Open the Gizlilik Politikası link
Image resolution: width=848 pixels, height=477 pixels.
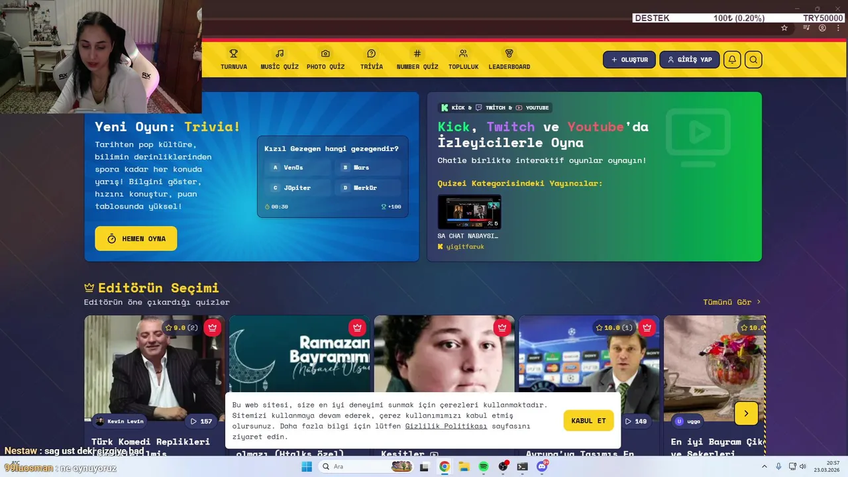(446, 426)
